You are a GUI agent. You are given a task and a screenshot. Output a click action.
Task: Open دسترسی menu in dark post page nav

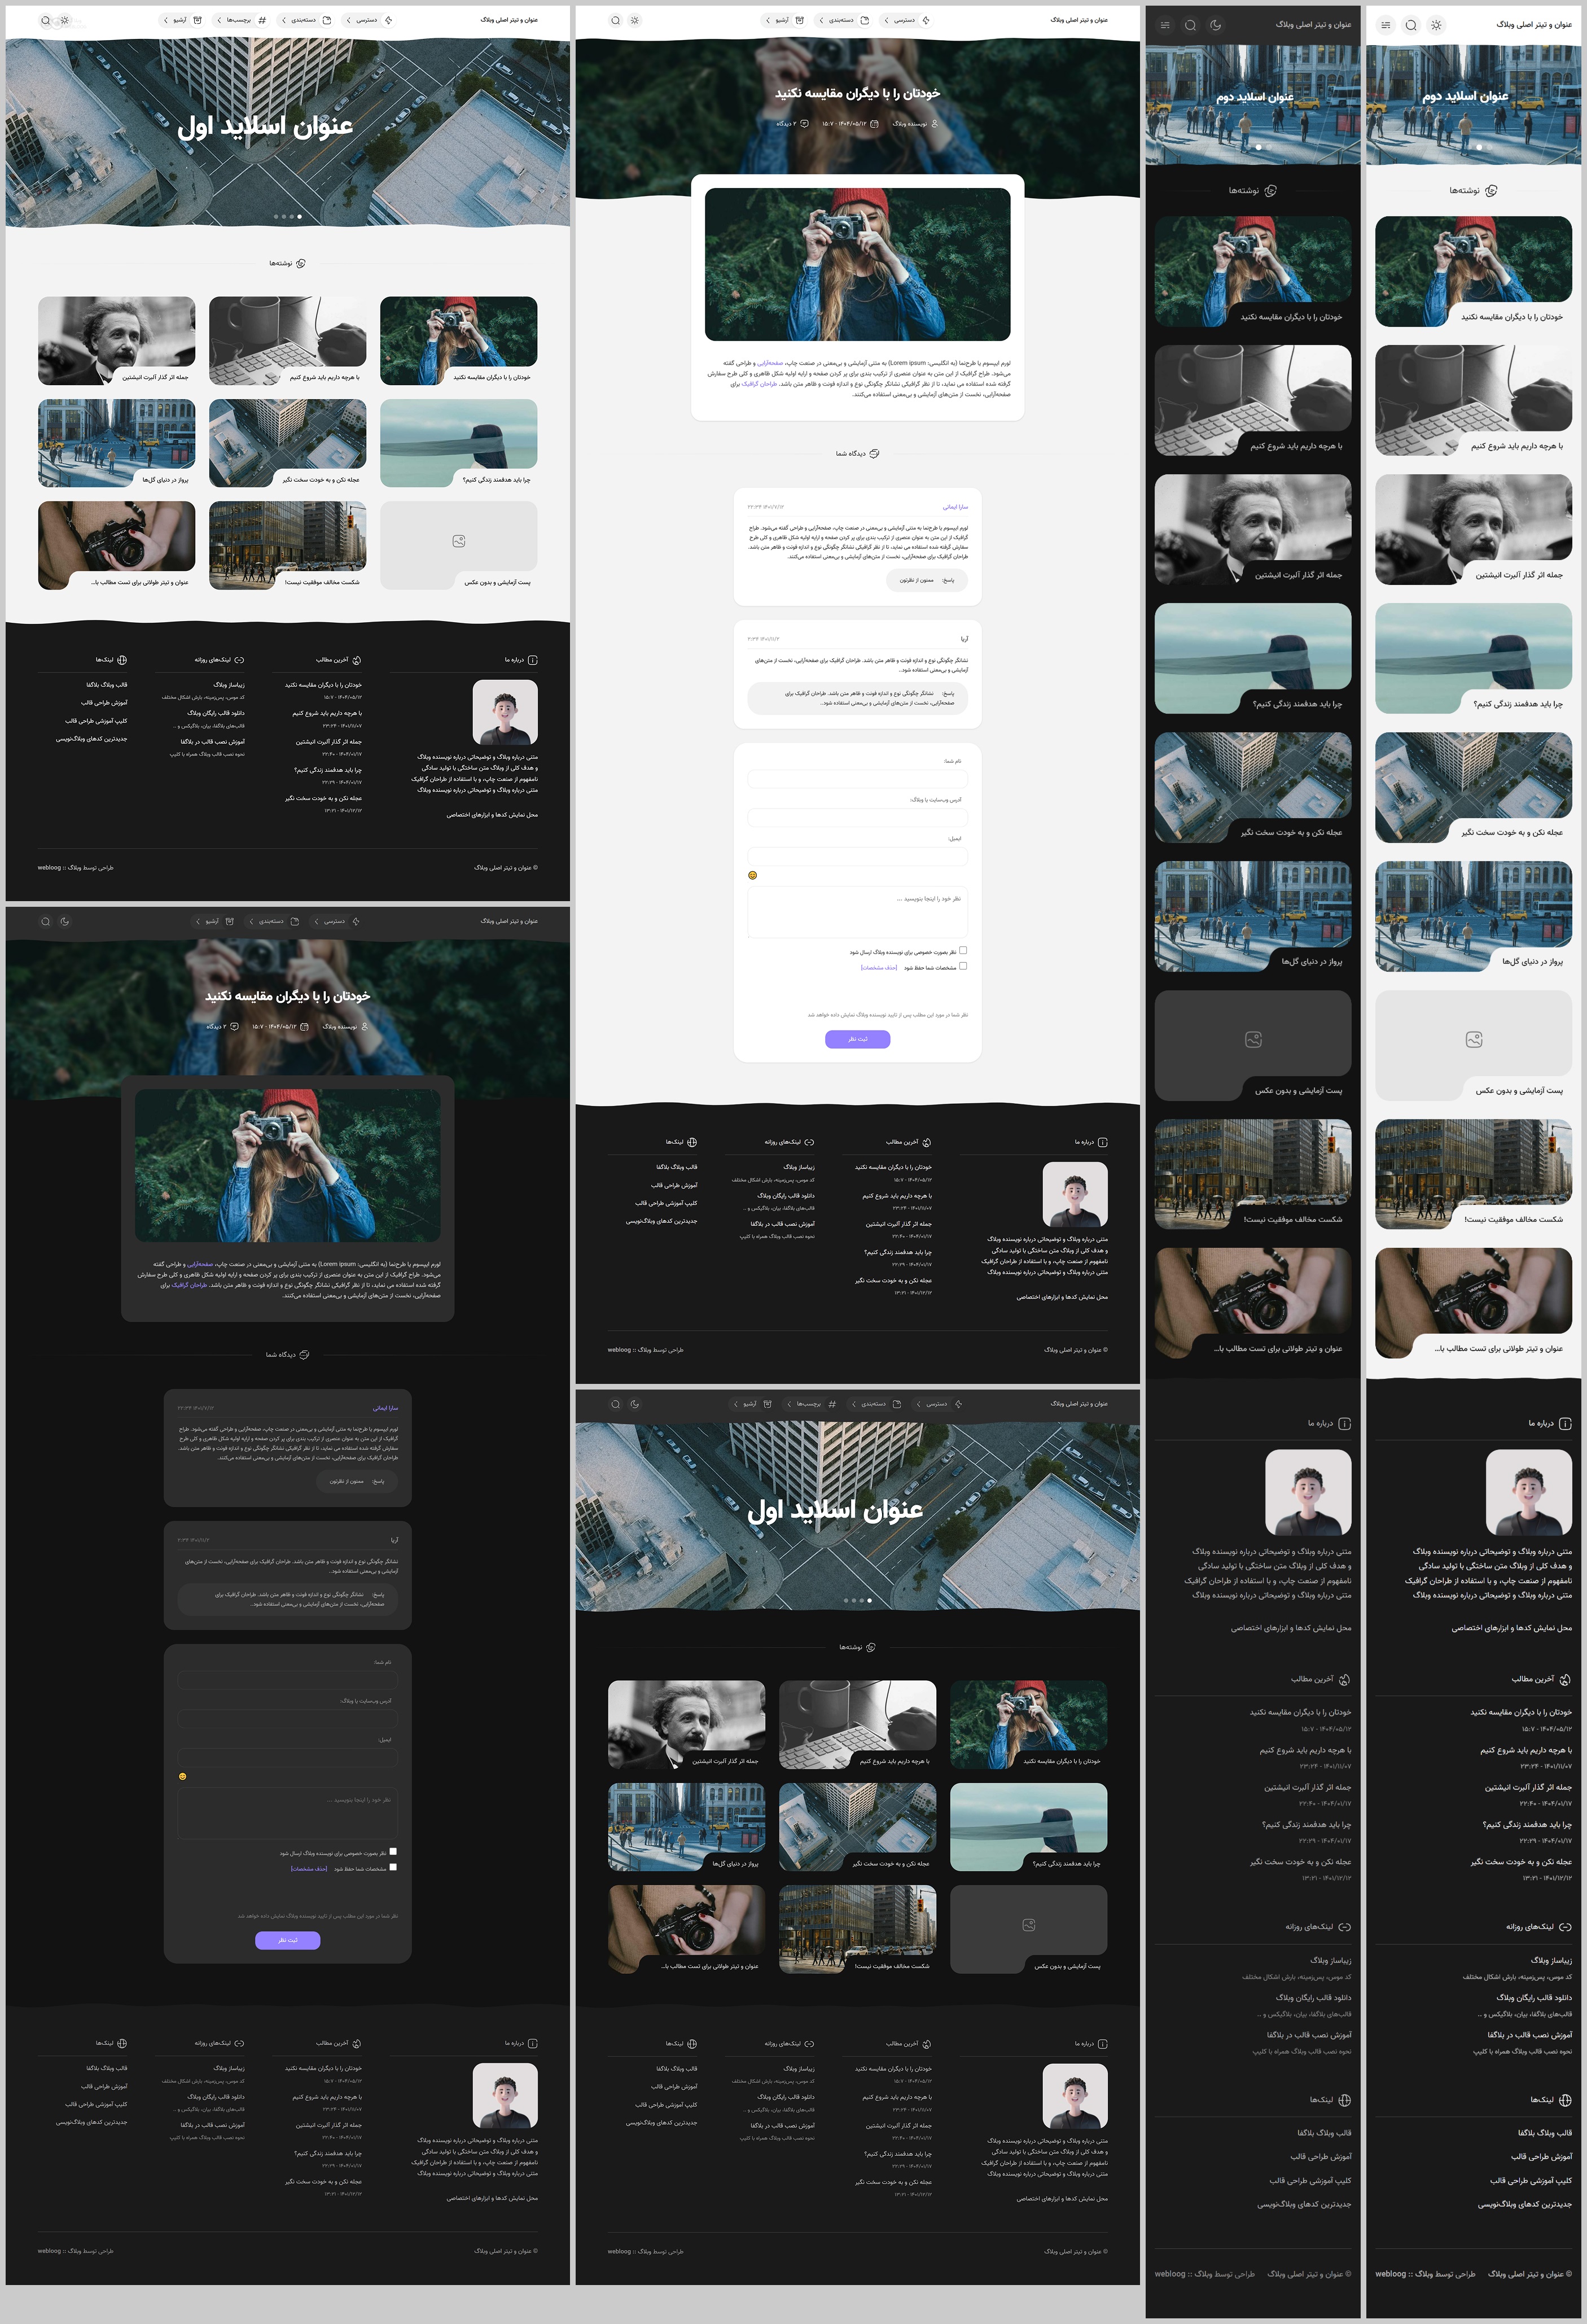click(x=334, y=921)
